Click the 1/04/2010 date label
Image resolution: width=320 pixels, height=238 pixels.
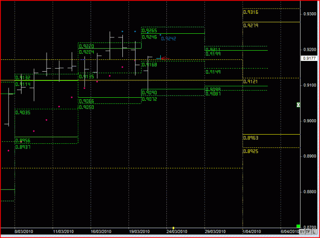252,232
